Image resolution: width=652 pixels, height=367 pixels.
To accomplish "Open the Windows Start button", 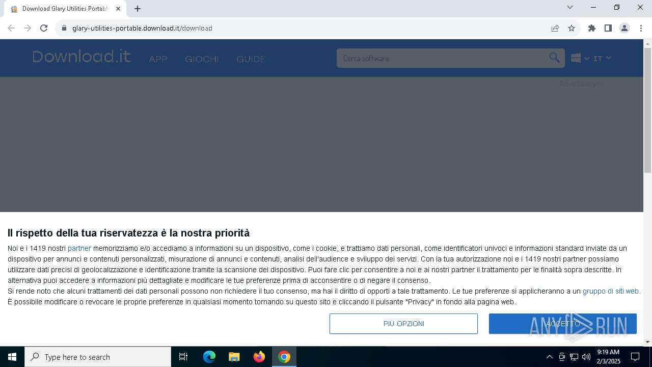I will click(12, 357).
